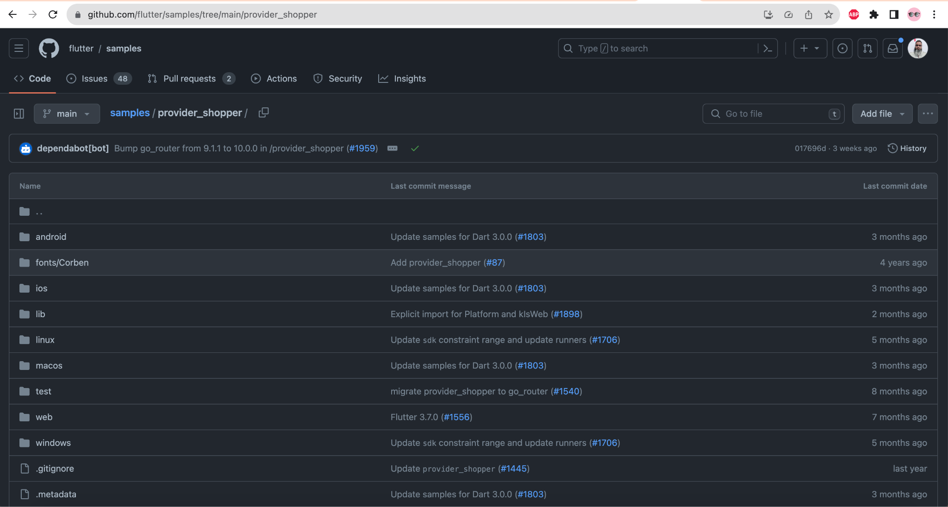Open the #1540 pull request link
The image size is (948, 507).
point(567,392)
